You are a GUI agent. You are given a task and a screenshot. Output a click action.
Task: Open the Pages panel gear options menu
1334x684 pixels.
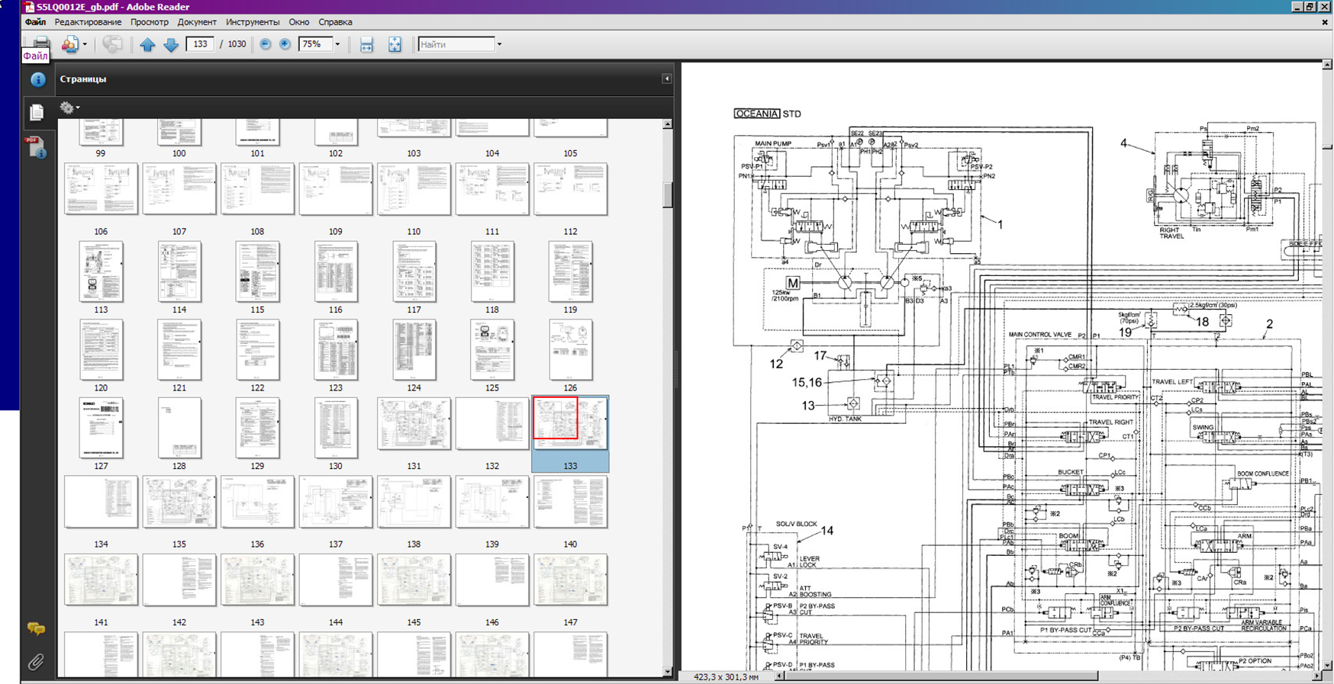pos(69,108)
